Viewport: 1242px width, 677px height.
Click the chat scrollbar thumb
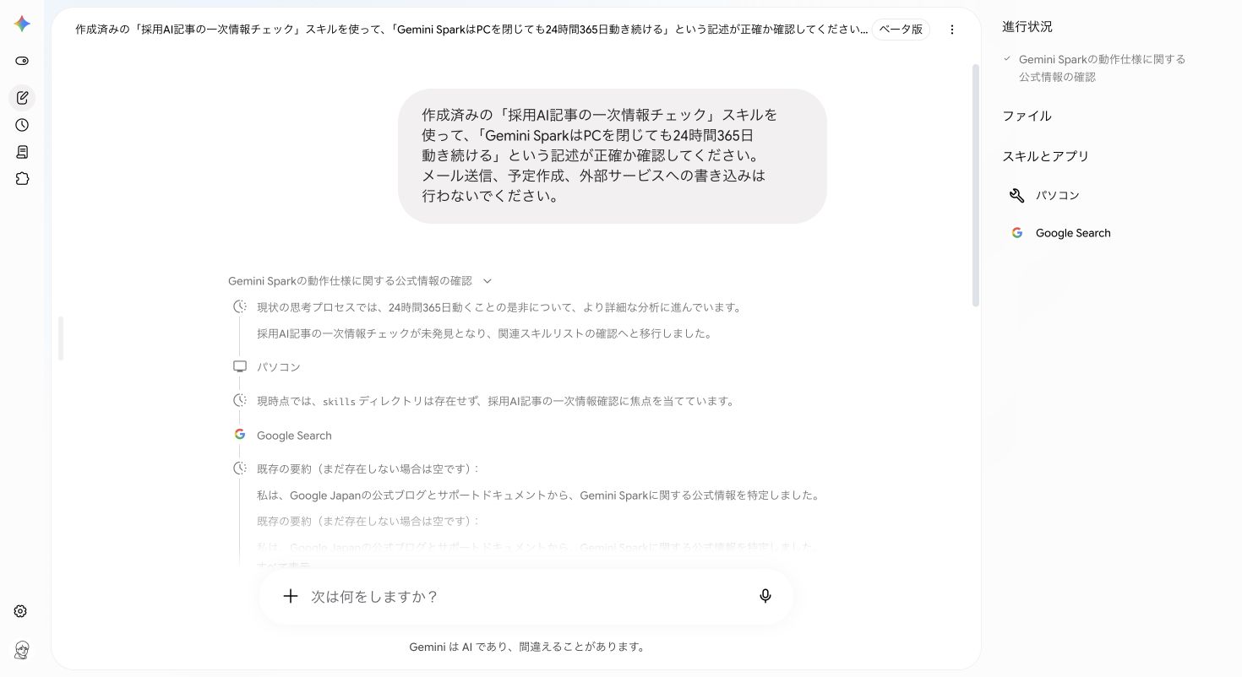976,186
